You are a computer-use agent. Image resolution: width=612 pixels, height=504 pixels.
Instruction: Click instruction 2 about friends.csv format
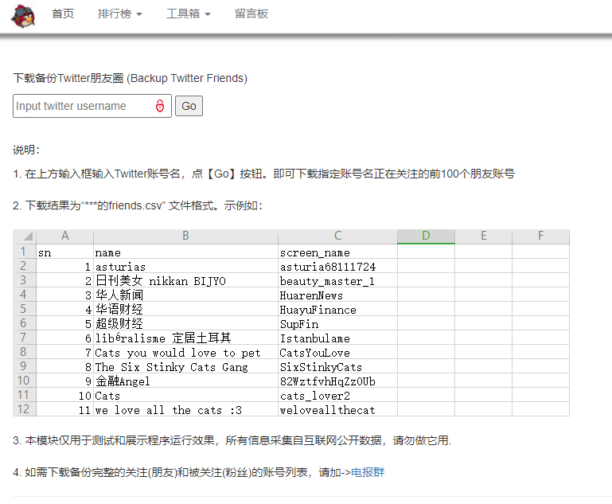tap(138, 205)
